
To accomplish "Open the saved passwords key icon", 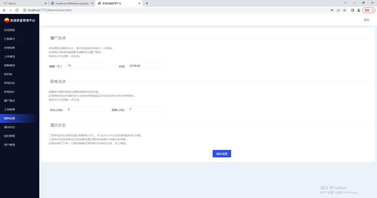I will coord(332,10).
